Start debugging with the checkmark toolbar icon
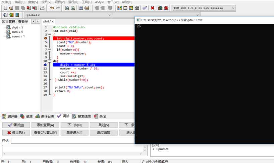This screenshot has width=274, height=163. point(145,8)
